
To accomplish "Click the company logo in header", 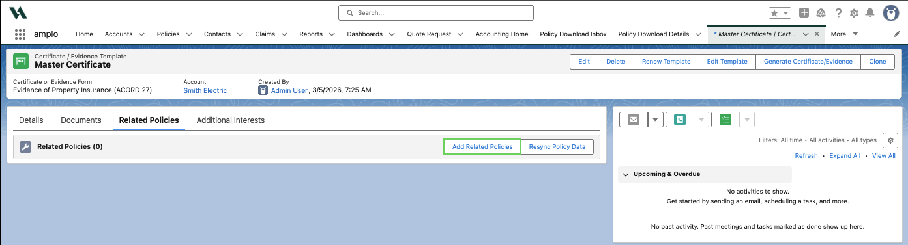I will click(x=18, y=12).
